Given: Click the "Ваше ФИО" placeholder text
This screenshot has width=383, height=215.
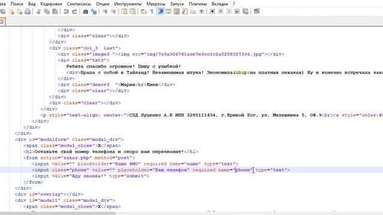Looking at the screenshot, I should click(x=126, y=164).
